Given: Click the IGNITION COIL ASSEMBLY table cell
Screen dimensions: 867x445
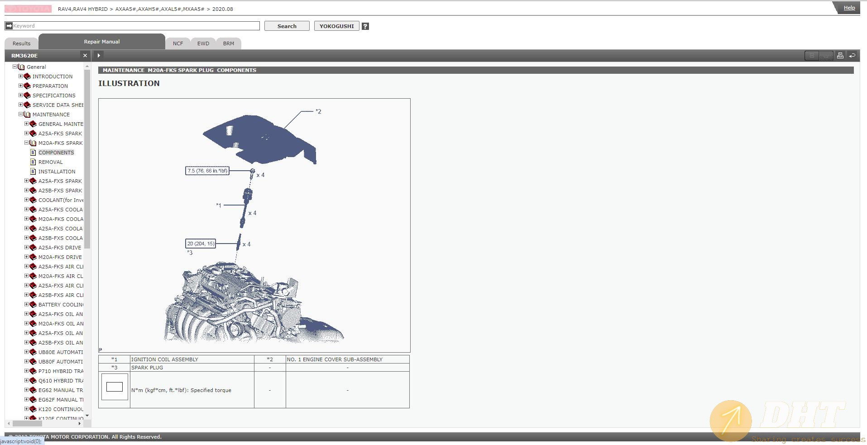Looking at the screenshot, I should click(192, 359).
